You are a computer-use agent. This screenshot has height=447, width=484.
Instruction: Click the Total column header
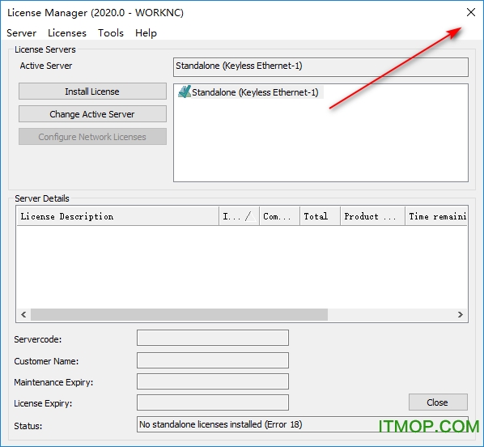click(x=320, y=216)
